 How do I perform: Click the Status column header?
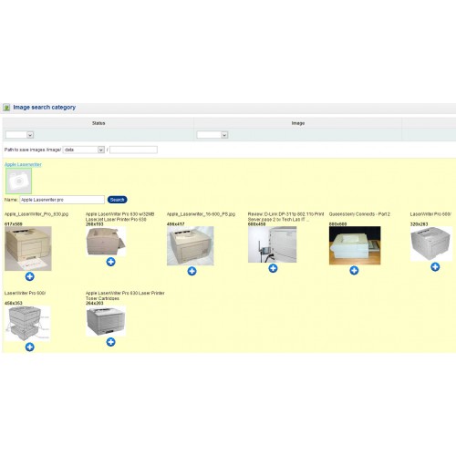tap(98, 123)
